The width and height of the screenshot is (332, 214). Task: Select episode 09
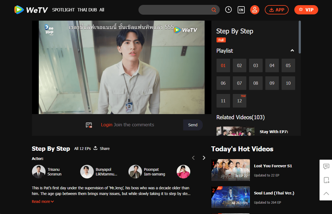click(272, 83)
